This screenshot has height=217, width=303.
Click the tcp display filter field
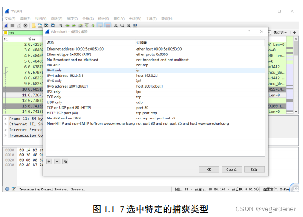25,33
